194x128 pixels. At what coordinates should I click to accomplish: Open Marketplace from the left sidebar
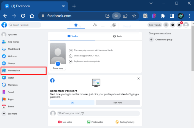14,71
